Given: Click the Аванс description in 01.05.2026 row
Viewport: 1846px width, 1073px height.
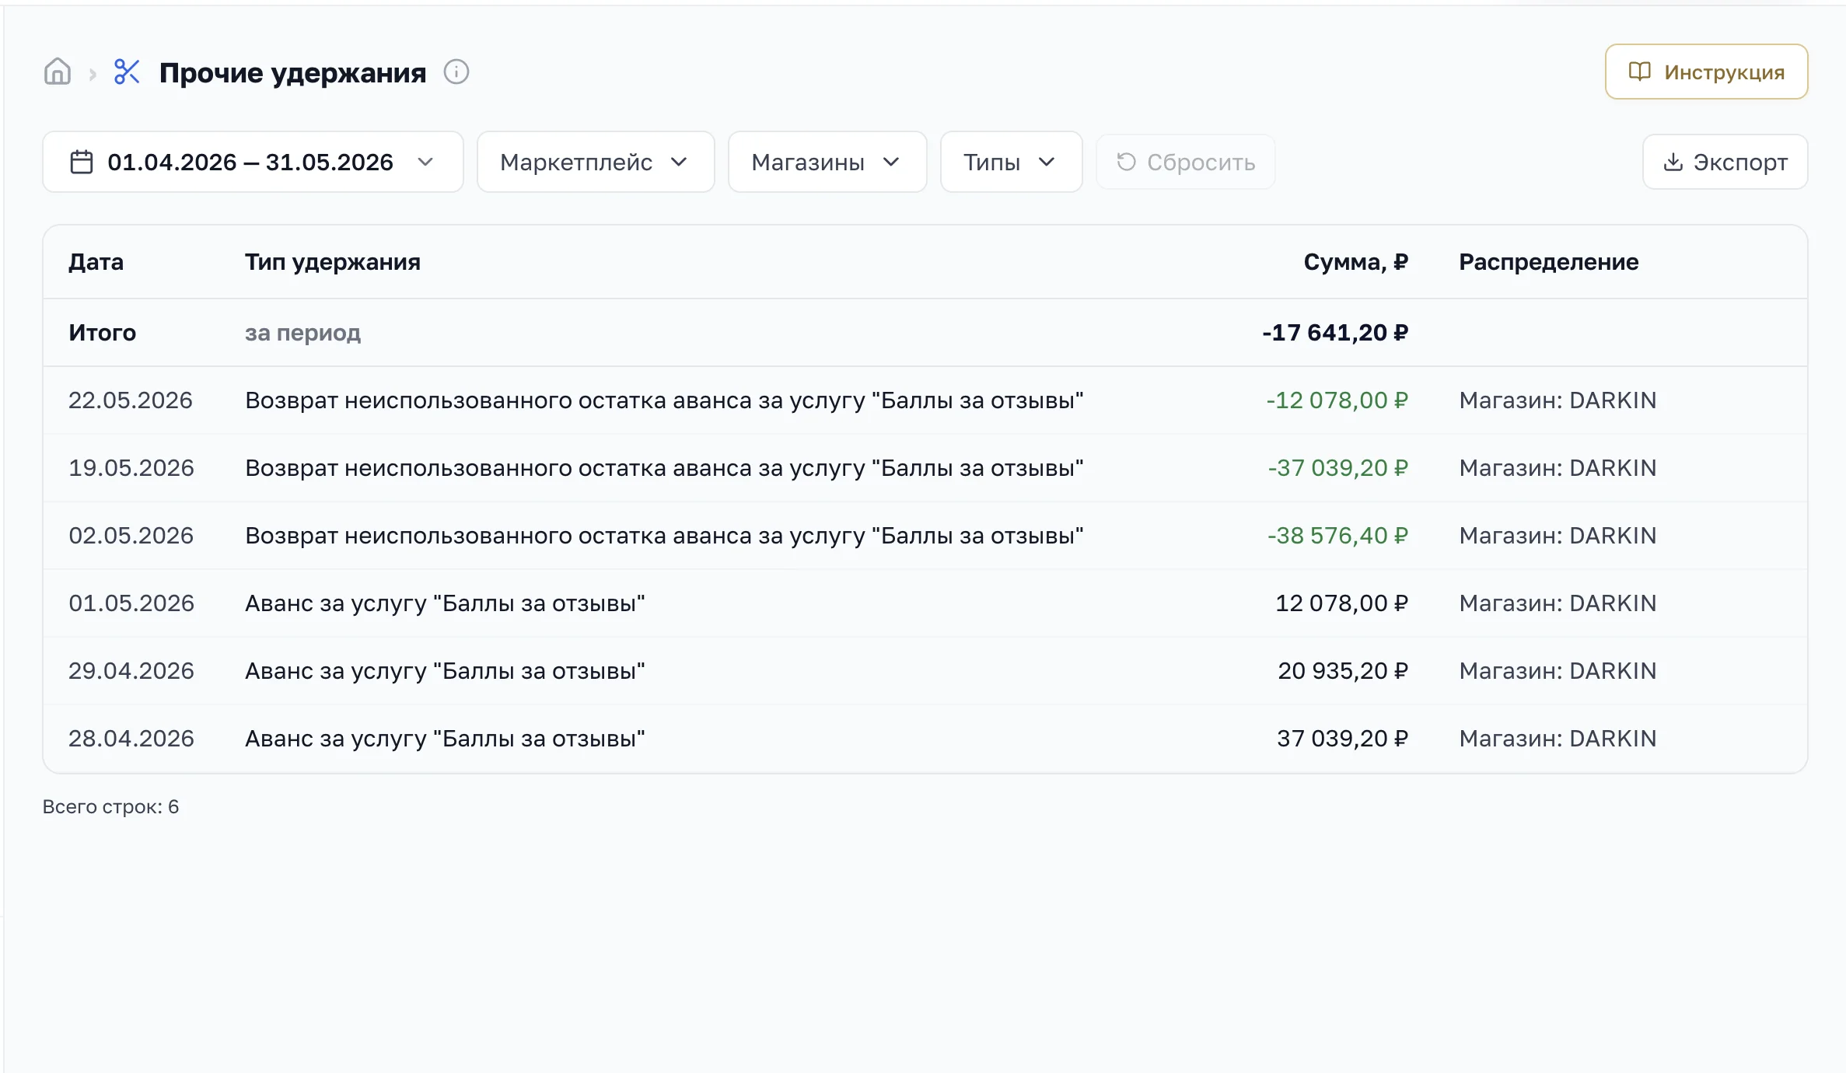Looking at the screenshot, I should tap(445, 603).
